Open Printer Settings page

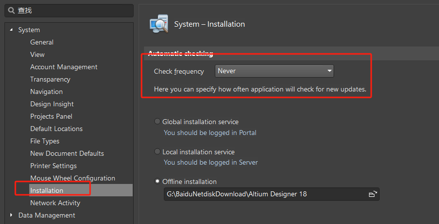point(53,166)
